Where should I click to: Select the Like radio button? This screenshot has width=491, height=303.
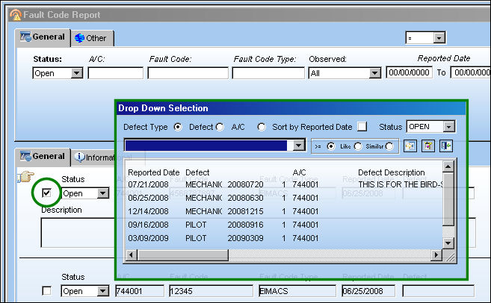click(358, 146)
